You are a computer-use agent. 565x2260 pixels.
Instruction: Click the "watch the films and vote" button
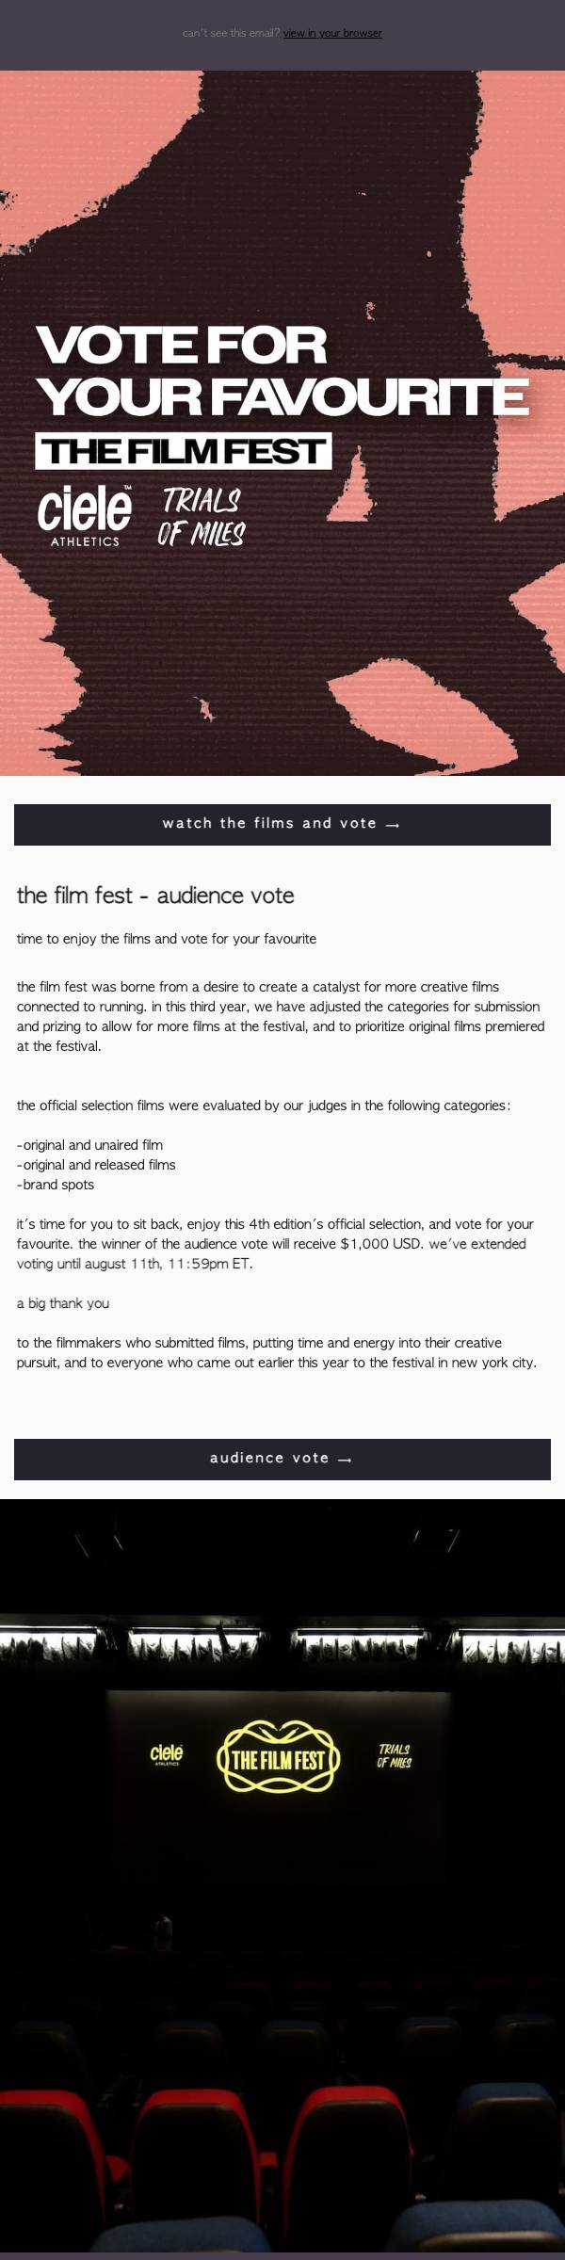tap(282, 824)
